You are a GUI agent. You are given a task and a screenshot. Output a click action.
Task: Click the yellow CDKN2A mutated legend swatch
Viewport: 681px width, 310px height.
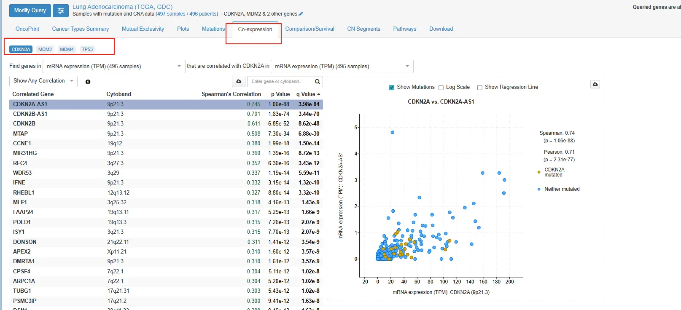click(539, 172)
